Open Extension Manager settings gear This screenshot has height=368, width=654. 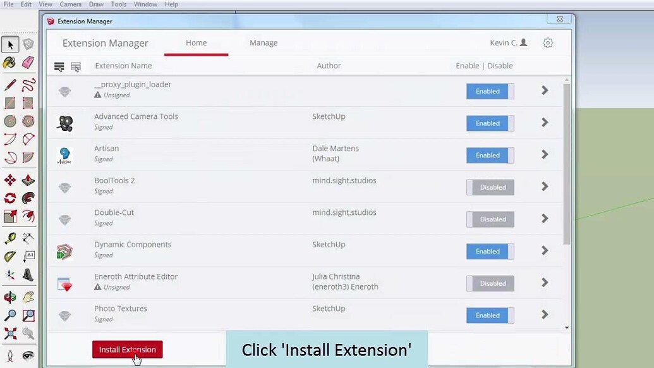tap(547, 42)
